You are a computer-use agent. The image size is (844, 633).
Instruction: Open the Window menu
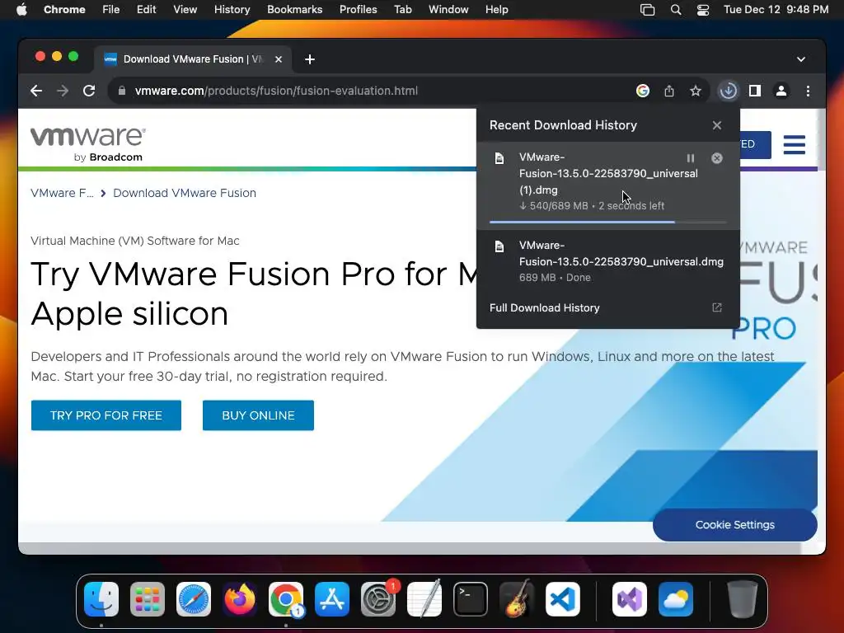click(x=448, y=10)
